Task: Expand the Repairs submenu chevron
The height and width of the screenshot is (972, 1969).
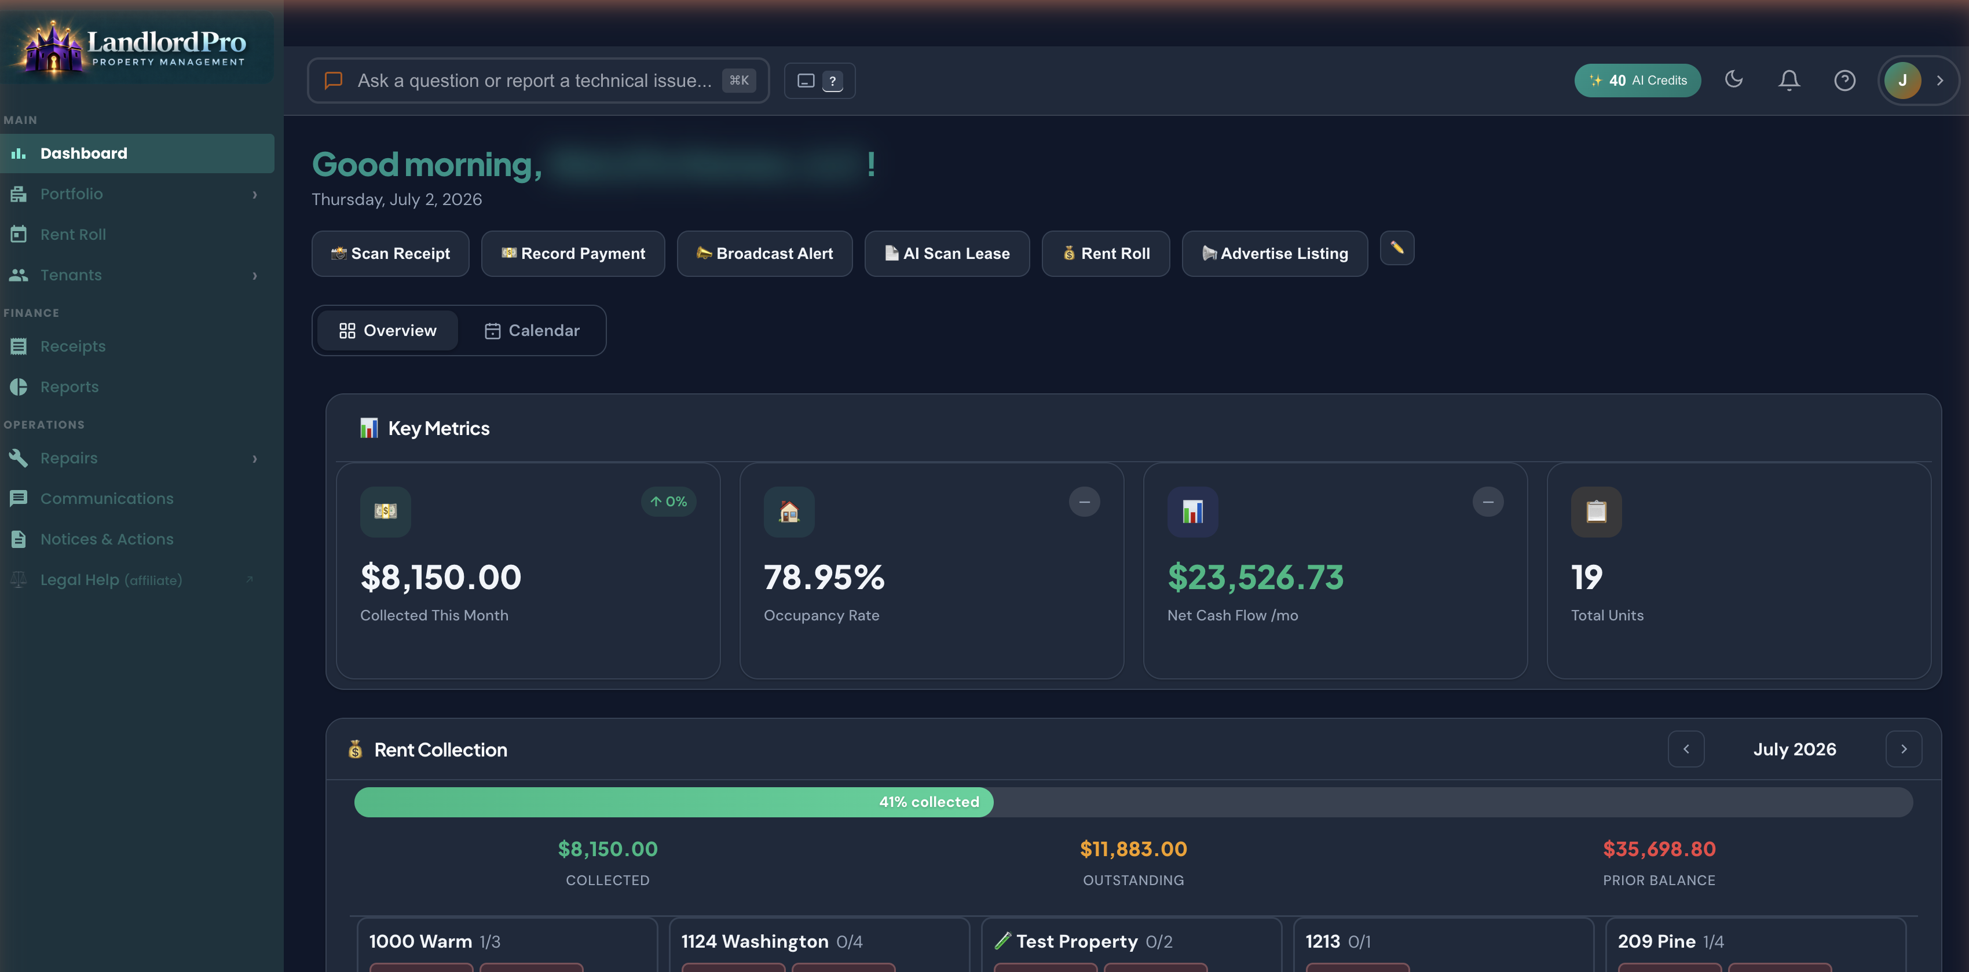Action: point(255,458)
